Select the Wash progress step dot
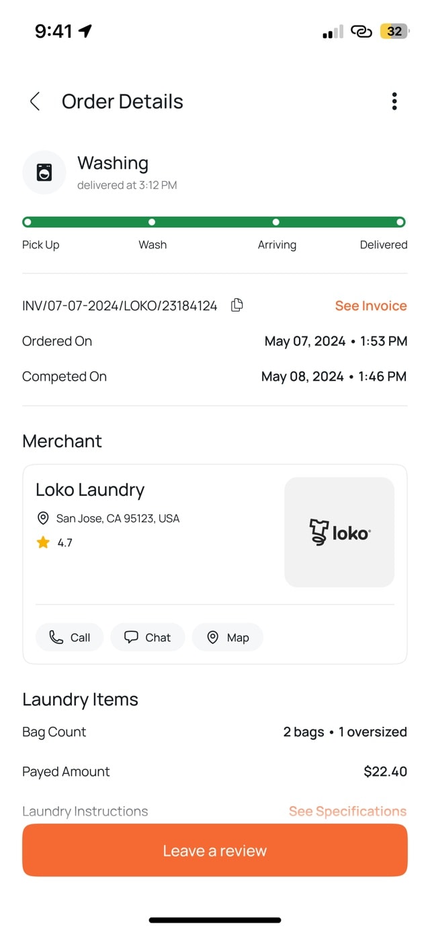The height and width of the screenshot is (932, 430). 152,222
